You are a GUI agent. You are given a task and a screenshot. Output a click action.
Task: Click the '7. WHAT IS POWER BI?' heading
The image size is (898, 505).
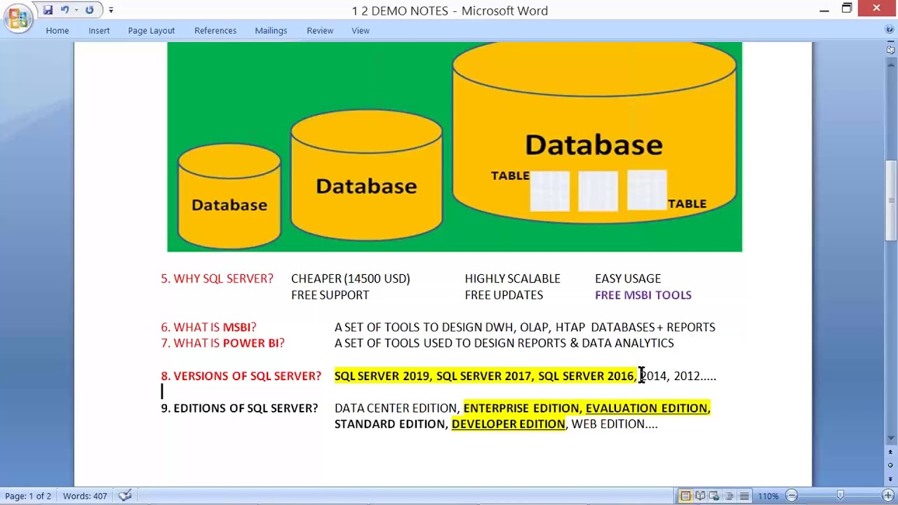pyautogui.click(x=222, y=343)
